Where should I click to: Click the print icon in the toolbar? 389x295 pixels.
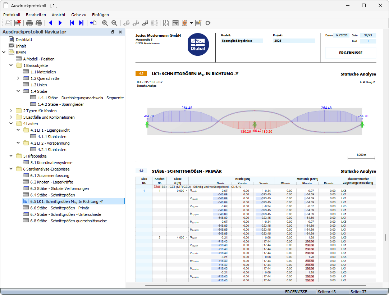pos(29,23)
